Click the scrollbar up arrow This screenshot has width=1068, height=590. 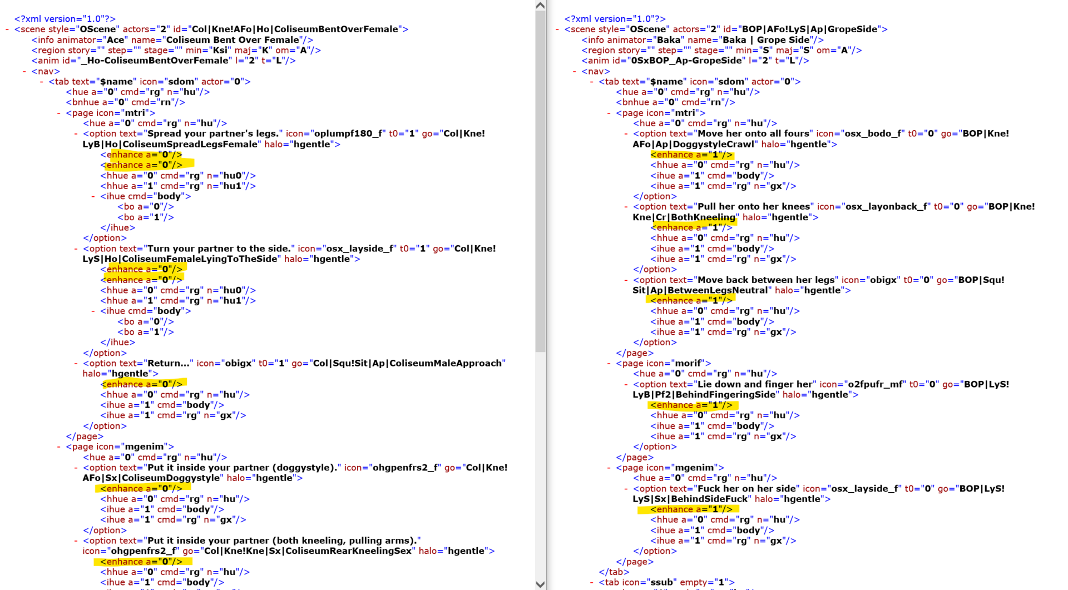coord(540,6)
